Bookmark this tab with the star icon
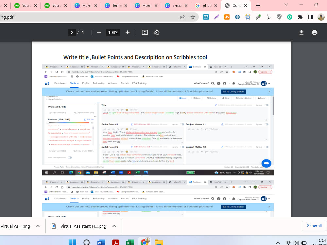Screen dimensions: 327x245 [x=193, y=17]
